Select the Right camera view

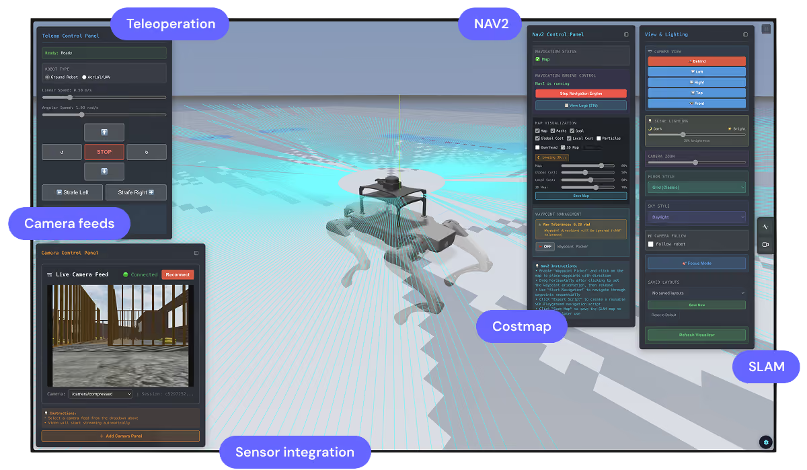pyautogui.click(x=697, y=82)
